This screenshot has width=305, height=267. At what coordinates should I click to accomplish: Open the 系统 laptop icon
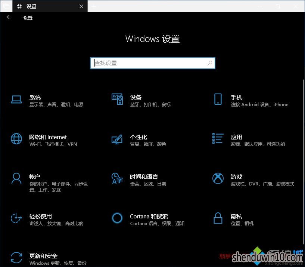click(x=16, y=99)
